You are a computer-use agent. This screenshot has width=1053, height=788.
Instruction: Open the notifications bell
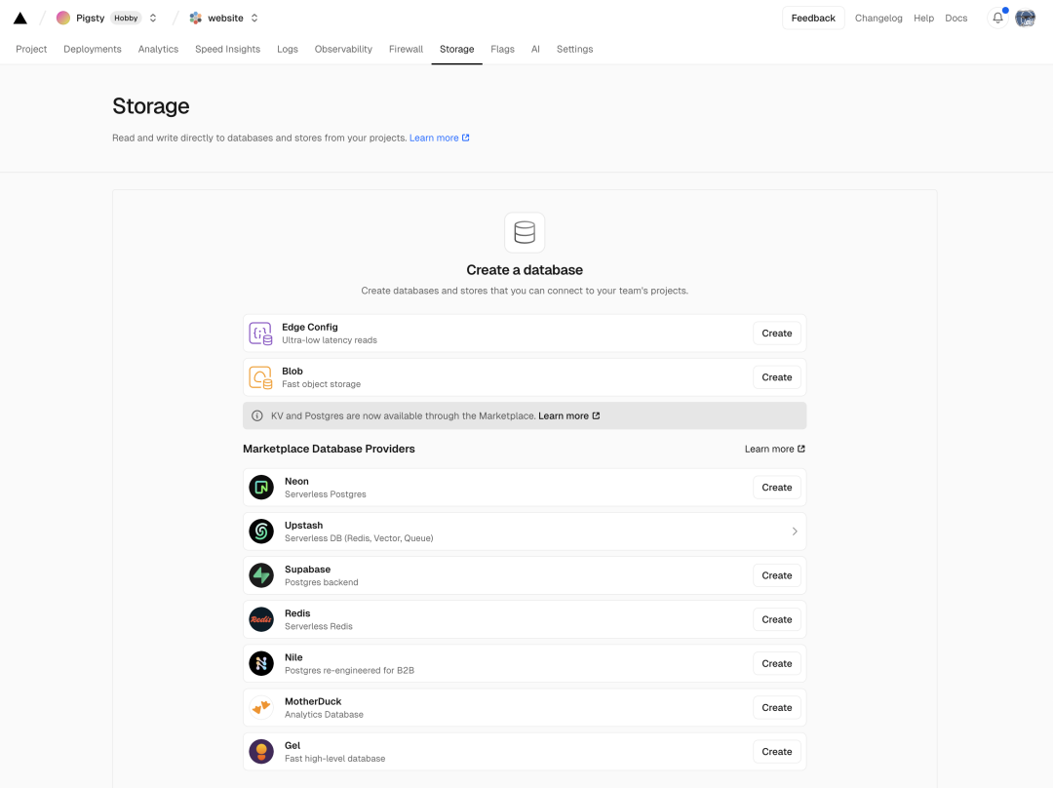click(997, 18)
